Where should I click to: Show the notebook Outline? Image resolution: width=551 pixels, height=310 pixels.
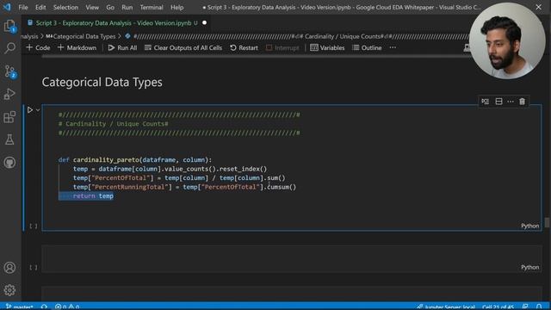coord(367,48)
